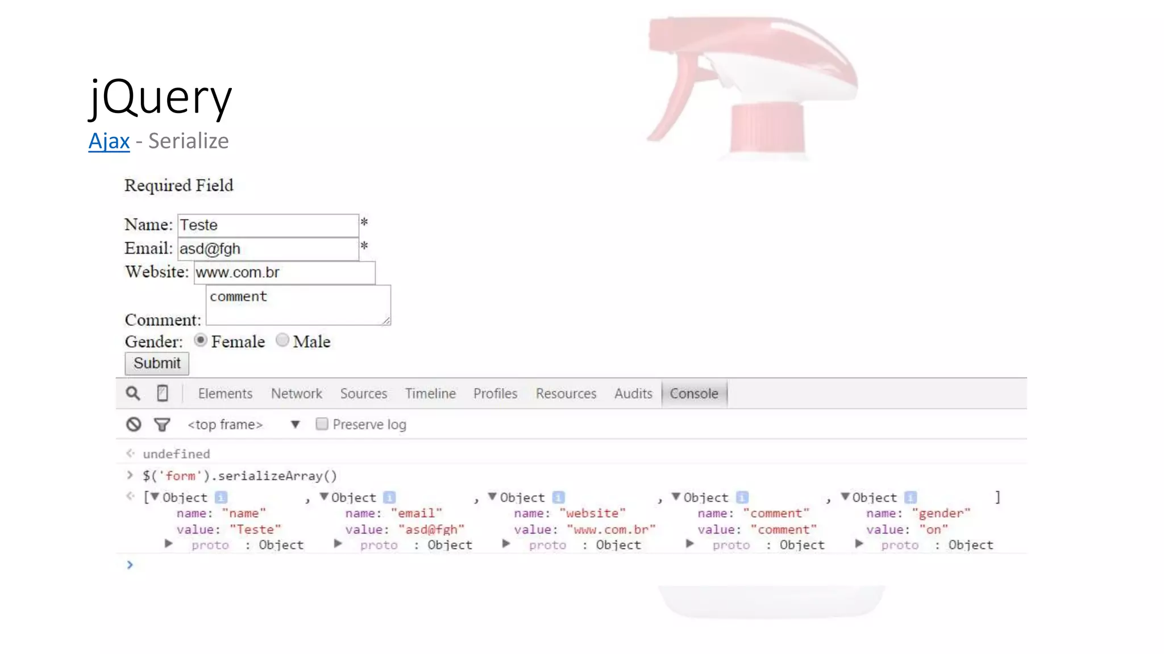1164x654 pixels.
Task: Collapse the Object with name "website"
Action: 492,497
